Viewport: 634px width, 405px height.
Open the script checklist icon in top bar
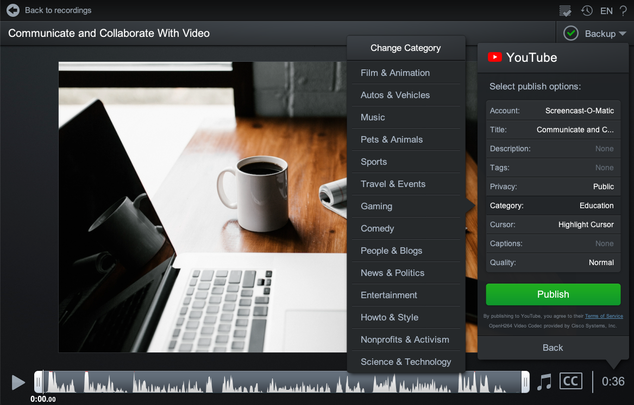[565, 10]
